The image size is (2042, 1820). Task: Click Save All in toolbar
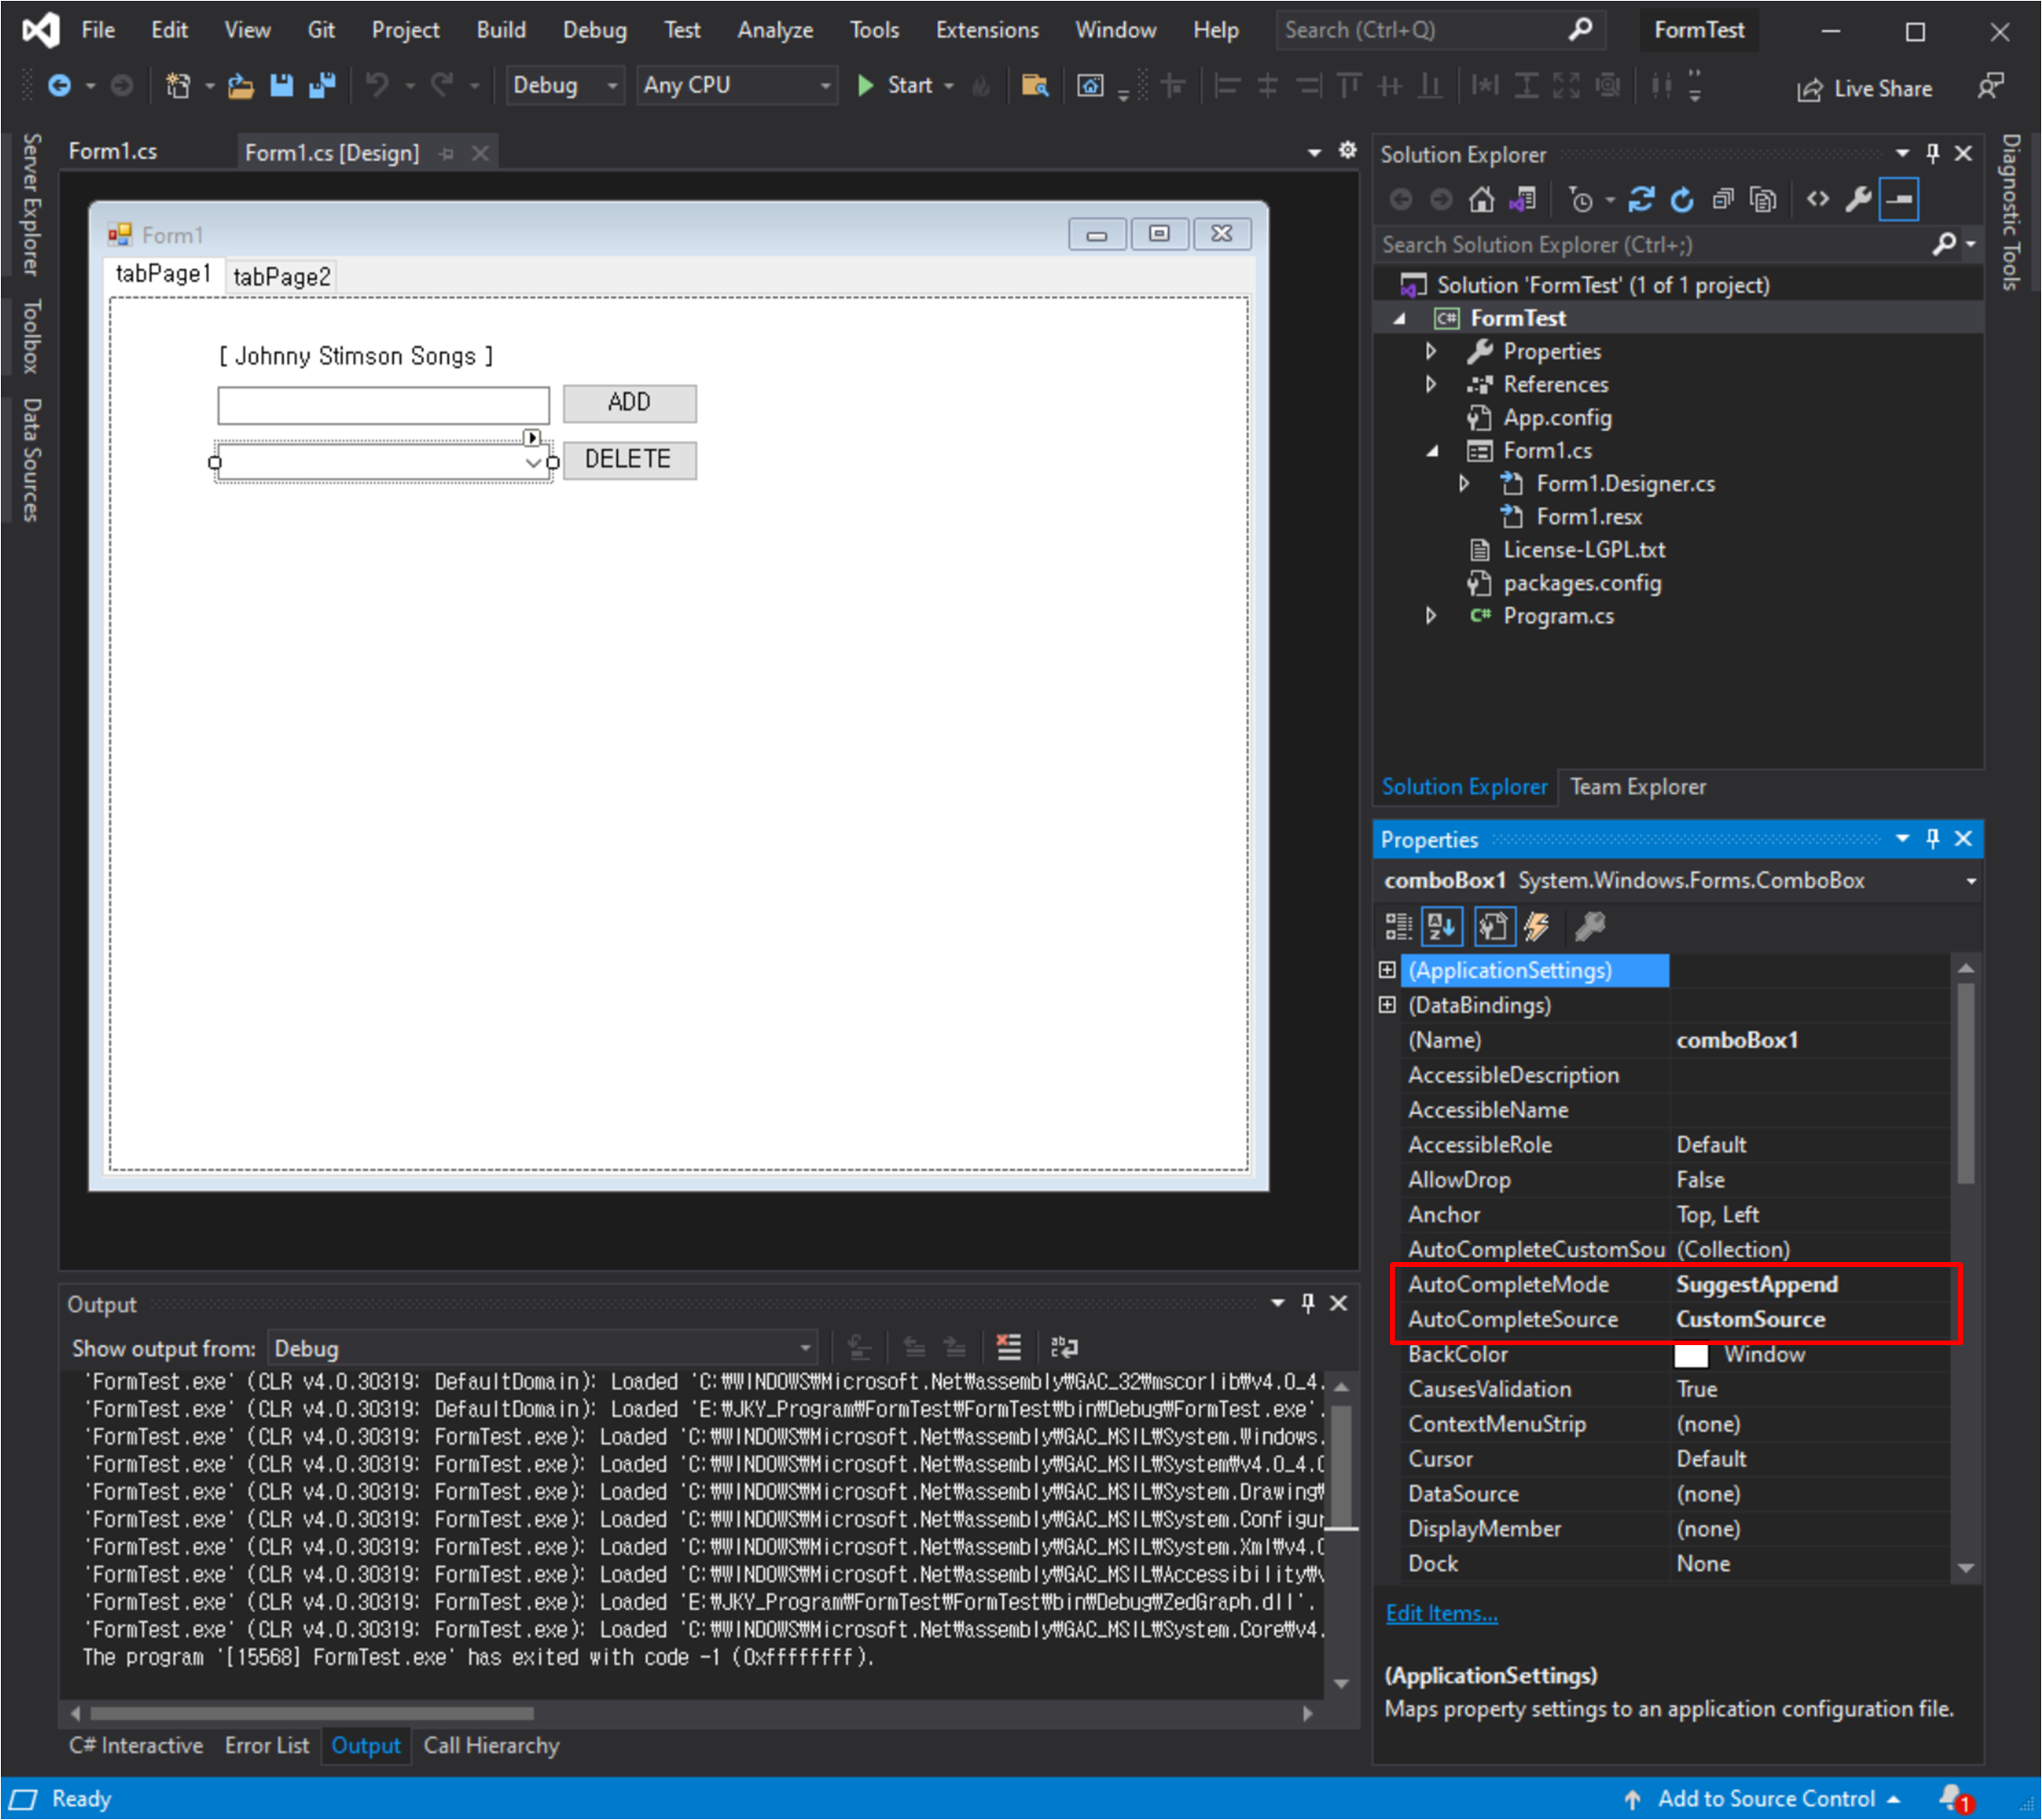pyautogui.click(x=322, y=86)
